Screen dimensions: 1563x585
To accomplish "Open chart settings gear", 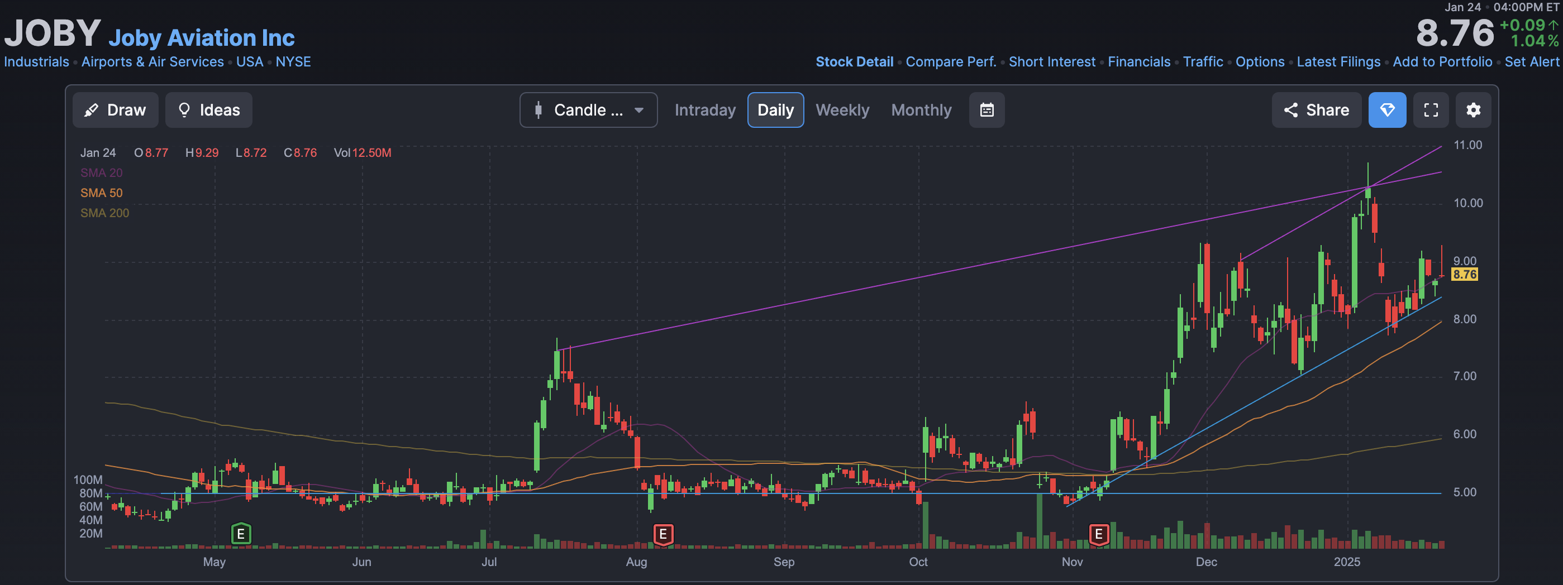I will coord(1473,110).
